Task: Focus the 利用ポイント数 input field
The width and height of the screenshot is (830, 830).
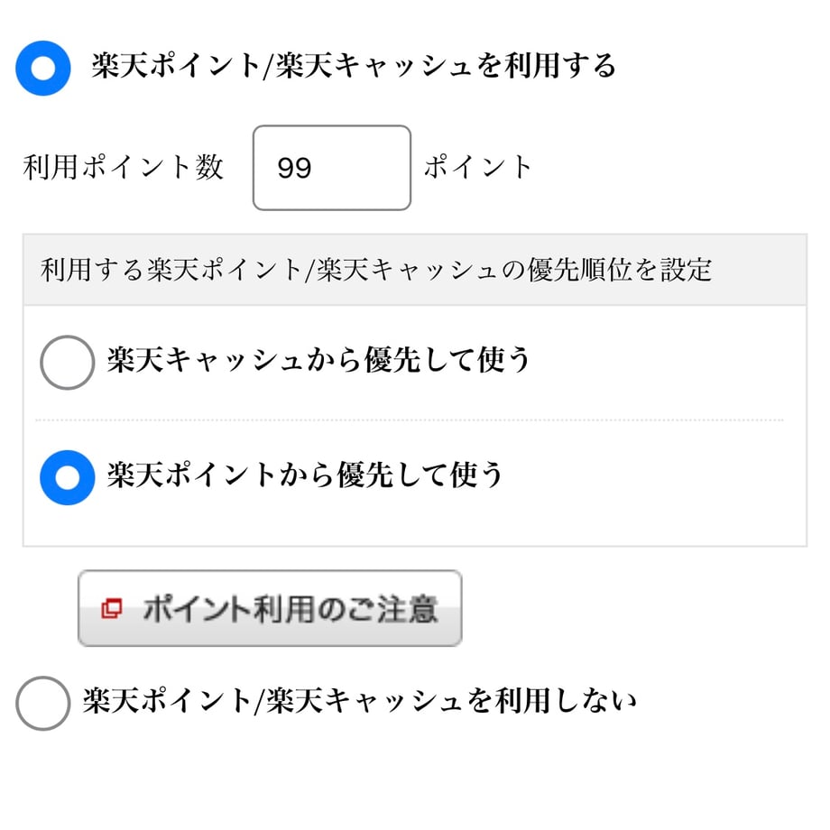Action: [x=331, y=168]
